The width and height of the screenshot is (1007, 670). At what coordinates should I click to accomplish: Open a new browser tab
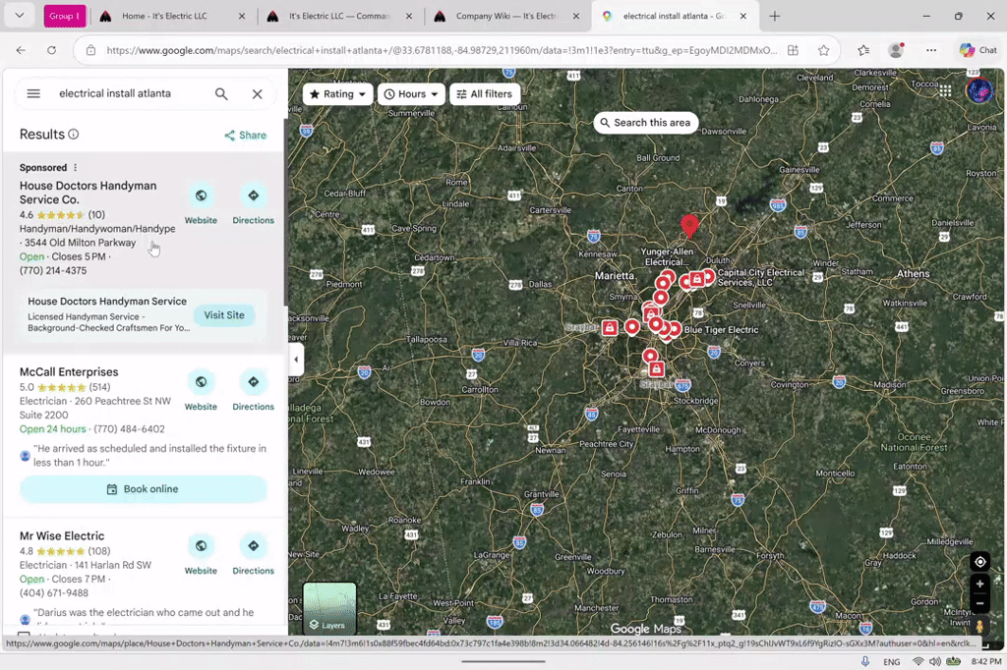point(775,16)
